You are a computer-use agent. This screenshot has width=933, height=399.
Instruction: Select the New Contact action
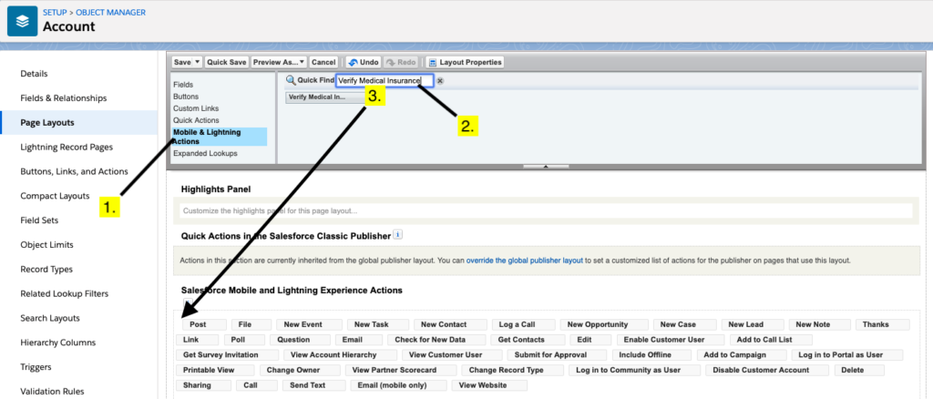450,324
